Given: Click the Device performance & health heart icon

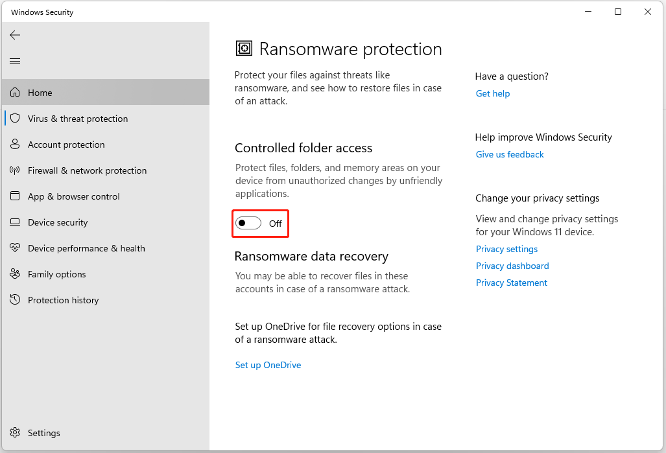Looking at the screenshot, I should point(15,248).
